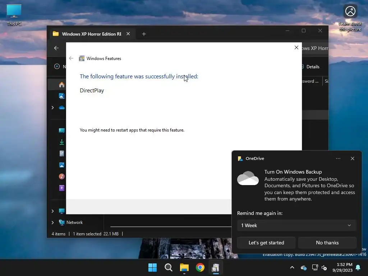Open Pictures folder icon in sidebar
Image resolution: width=368 pixels, height=276 pixels.
[62, 165]
